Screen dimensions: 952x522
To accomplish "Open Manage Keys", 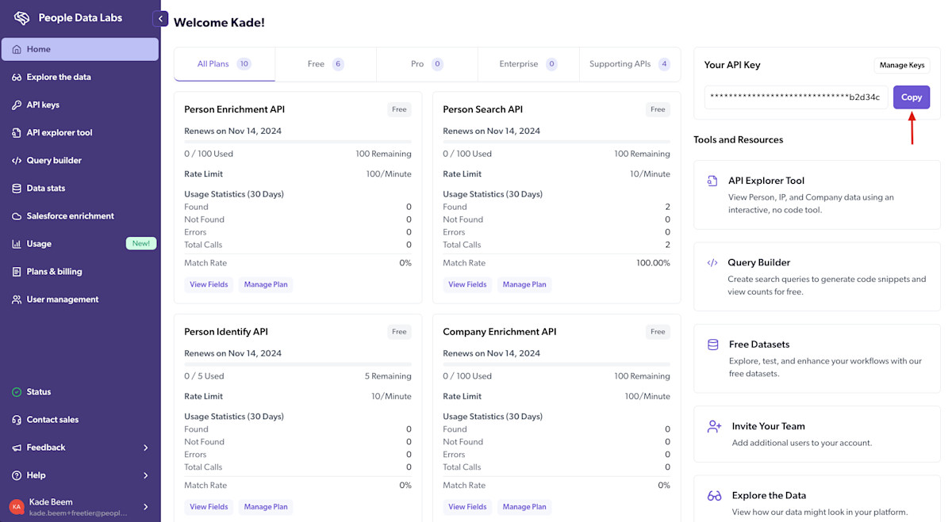I will coord(901,65).
